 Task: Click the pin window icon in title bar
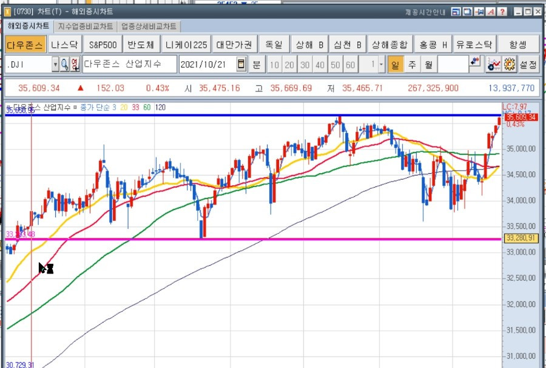[479, 12]
